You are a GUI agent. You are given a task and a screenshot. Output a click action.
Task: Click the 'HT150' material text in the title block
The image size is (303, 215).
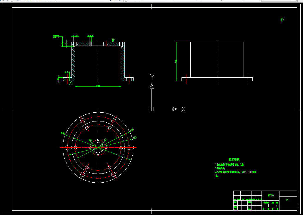pos(271,196)
